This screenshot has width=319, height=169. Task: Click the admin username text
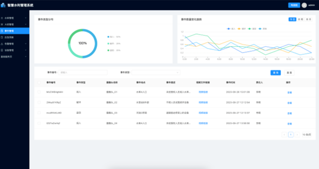pos(312,5)
